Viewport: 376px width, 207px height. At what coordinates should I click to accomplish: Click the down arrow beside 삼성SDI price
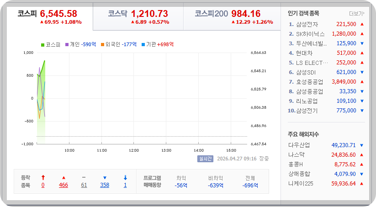click(362, 72)
